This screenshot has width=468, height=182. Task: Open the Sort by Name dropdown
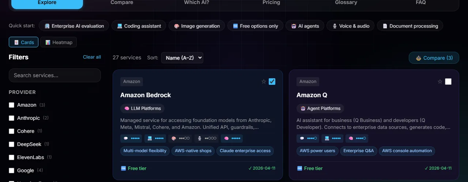tap(182, 58)
